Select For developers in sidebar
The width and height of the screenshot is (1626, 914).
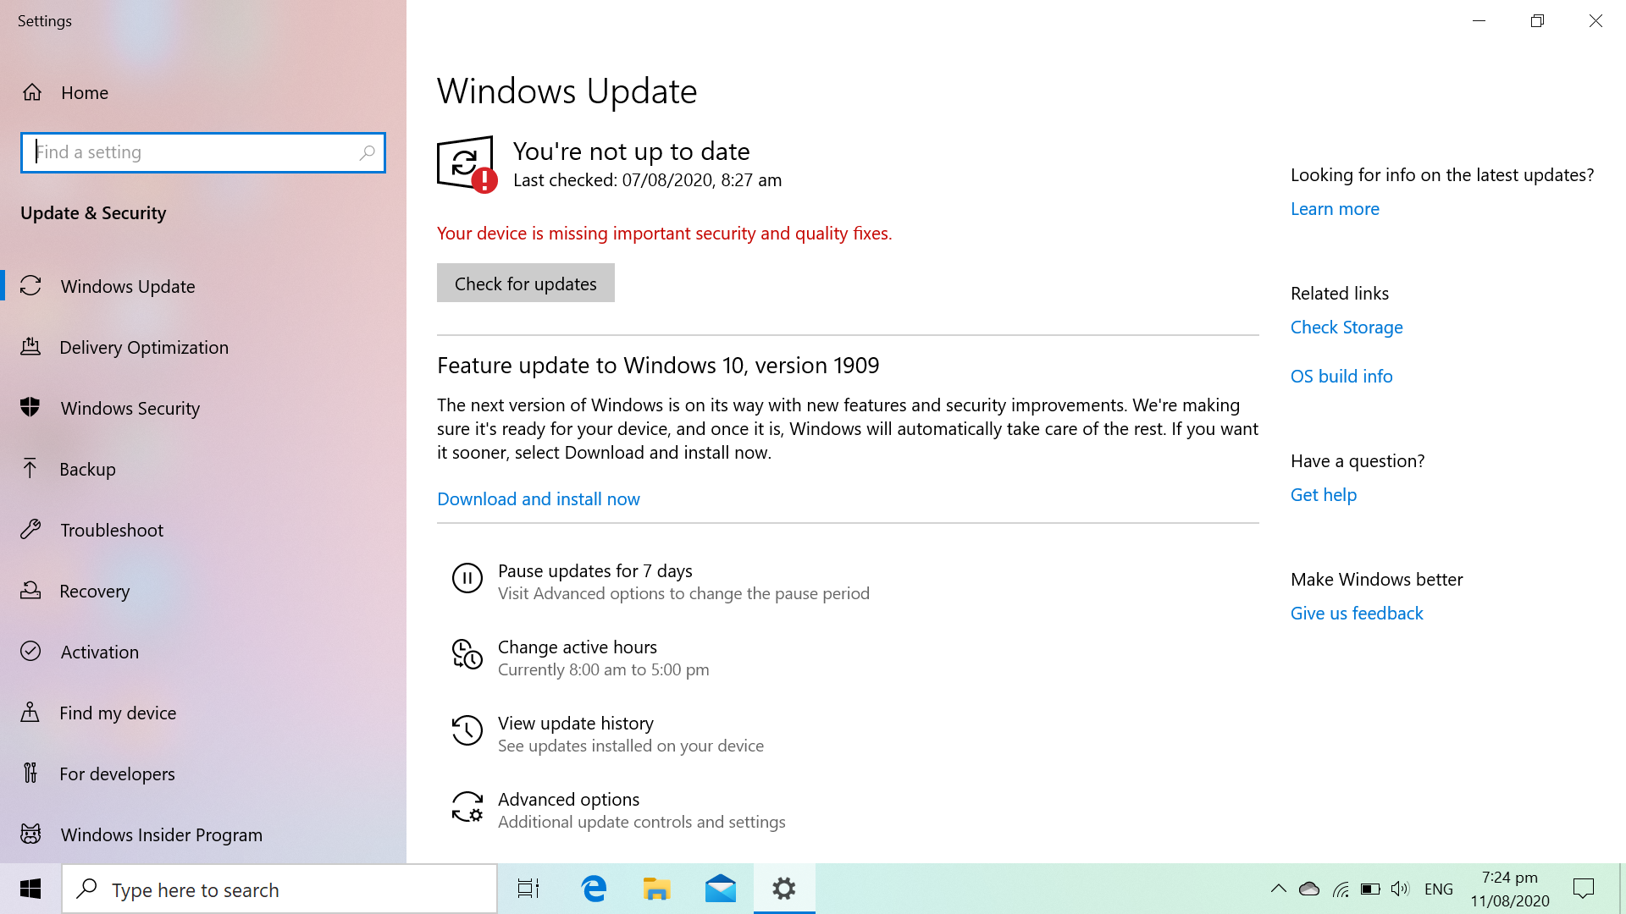tap(203, 774)
